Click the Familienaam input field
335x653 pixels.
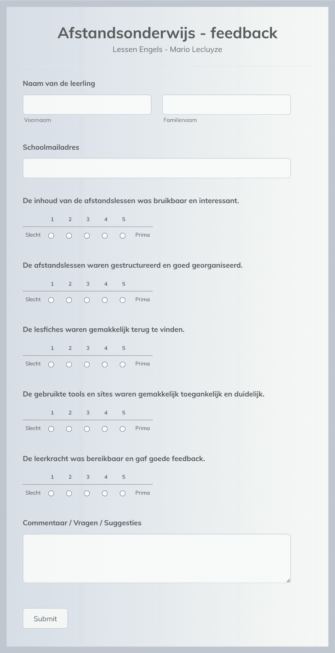(x=226, y=104)
